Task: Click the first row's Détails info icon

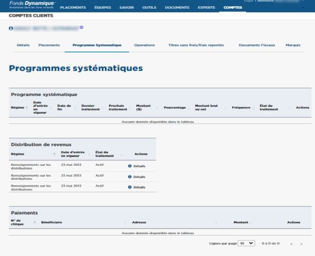Action: coord(130,166)
